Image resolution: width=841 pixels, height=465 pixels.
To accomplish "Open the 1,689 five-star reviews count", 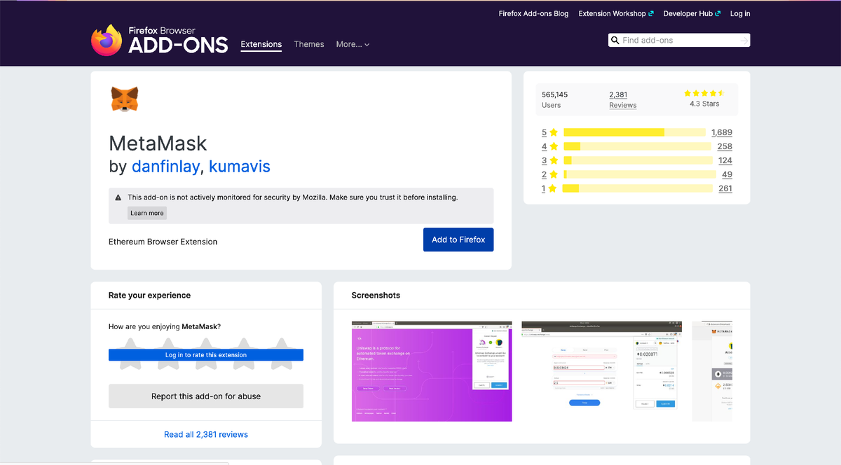I will (722, 132).
